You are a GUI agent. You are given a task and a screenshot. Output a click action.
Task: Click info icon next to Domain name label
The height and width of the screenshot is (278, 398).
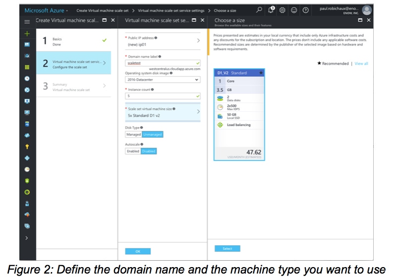[x=160, y=56]
